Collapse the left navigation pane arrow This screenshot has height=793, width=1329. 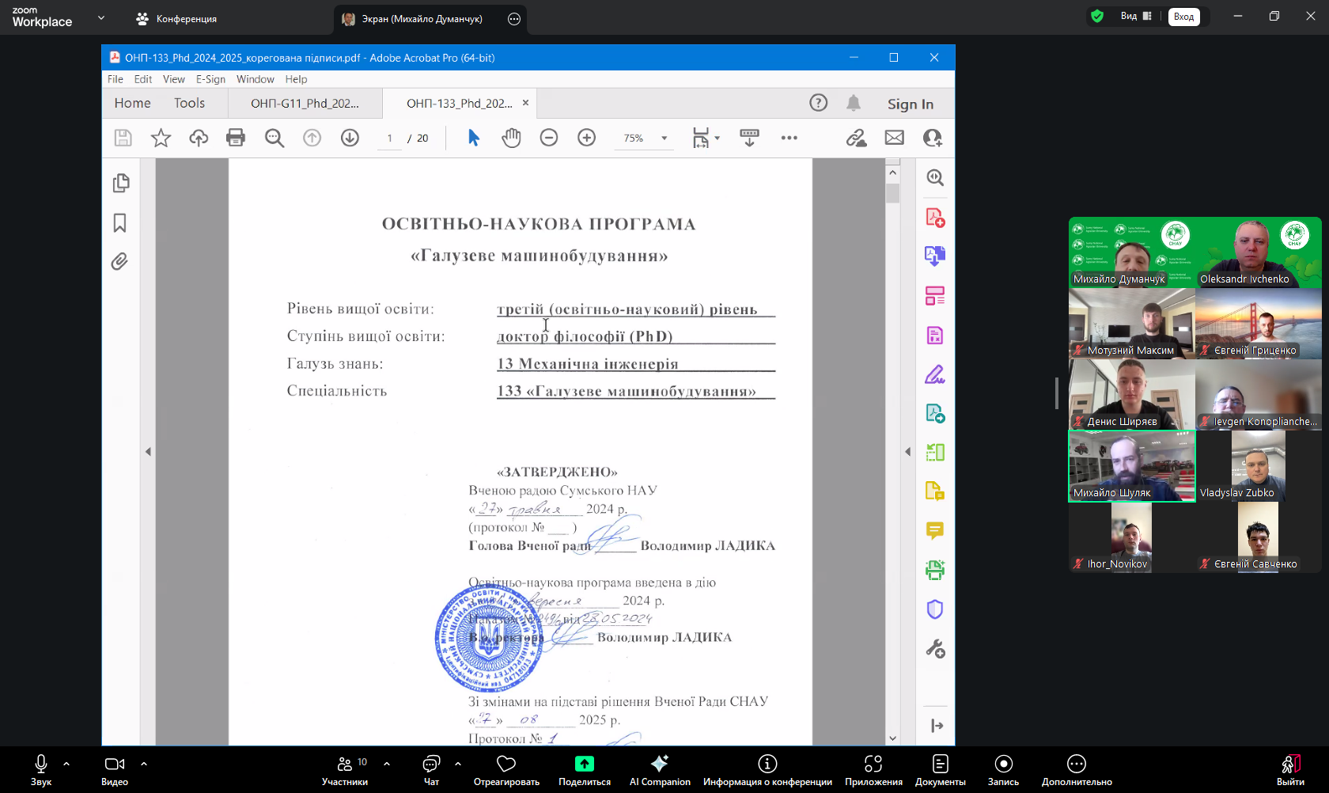click(148, 452)
